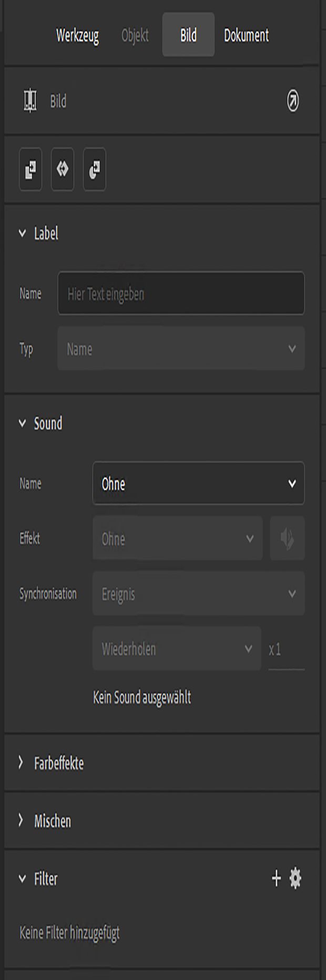Click the third icon button with circle shape
Screen dimensions: 326x980
point(95,169)
